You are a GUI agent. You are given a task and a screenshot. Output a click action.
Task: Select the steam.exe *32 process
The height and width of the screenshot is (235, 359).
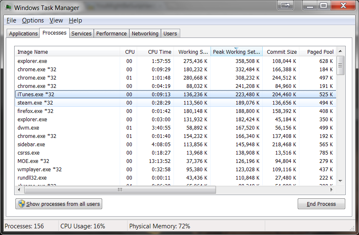click(x=176, y=103)
